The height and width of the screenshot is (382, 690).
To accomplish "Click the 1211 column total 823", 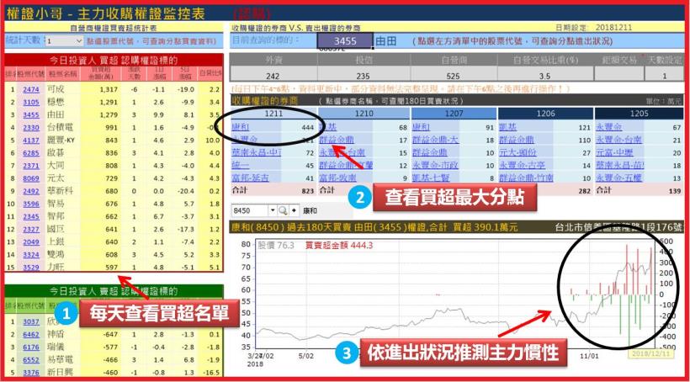I will [x=308, y=191].
